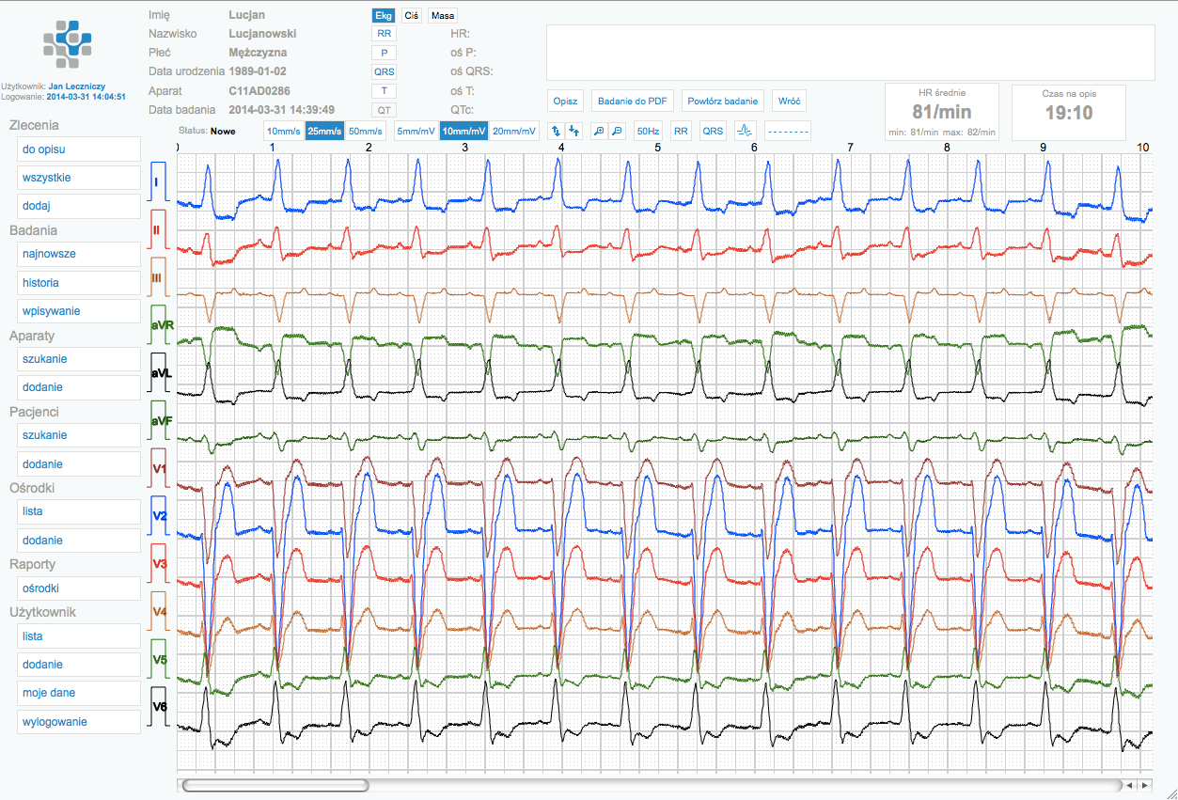
Task: Switch to the Ekg tab
Action: (x=384, y=15)
